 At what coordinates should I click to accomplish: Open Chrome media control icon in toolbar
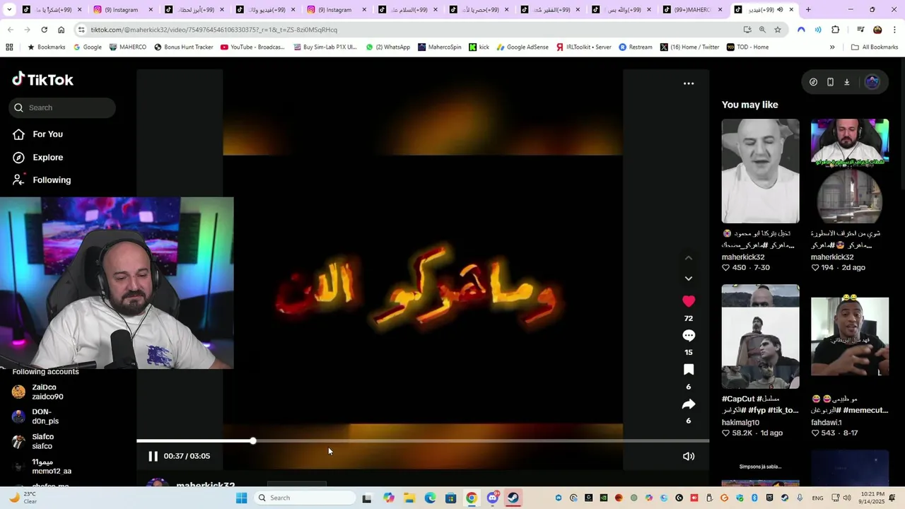[x=860, y=30]
